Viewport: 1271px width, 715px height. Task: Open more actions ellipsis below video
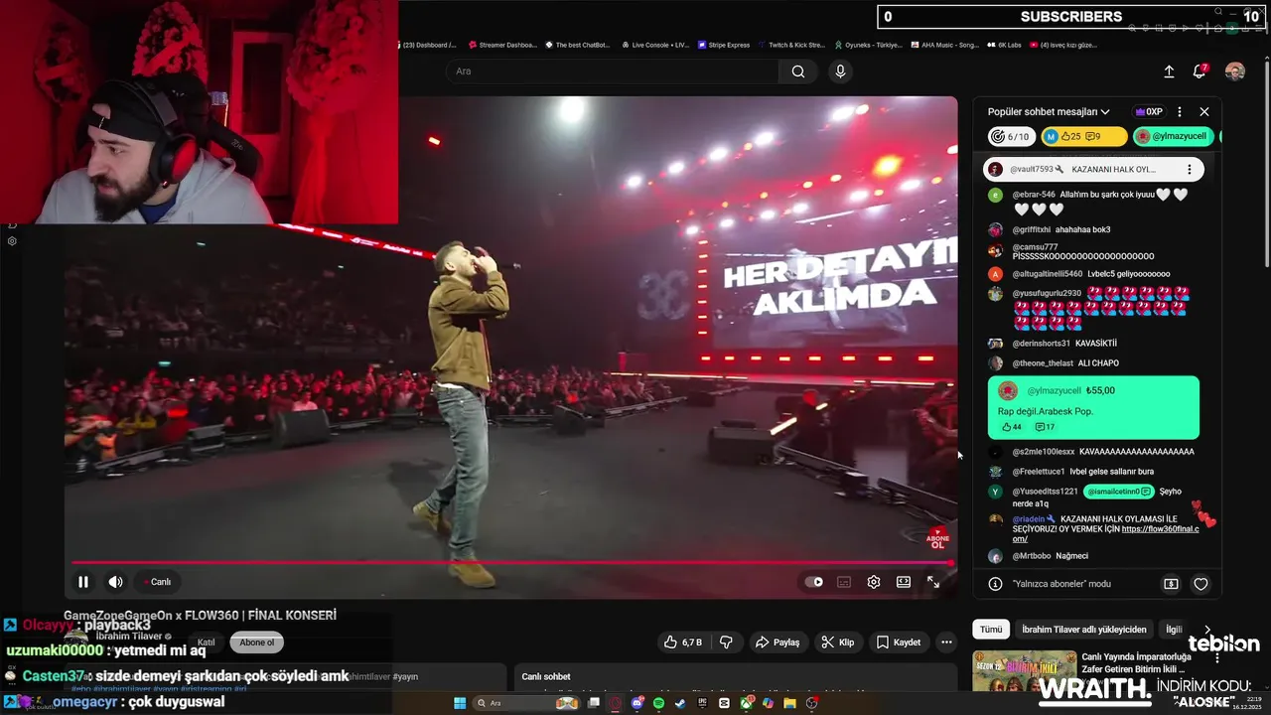tap(946, 643)
